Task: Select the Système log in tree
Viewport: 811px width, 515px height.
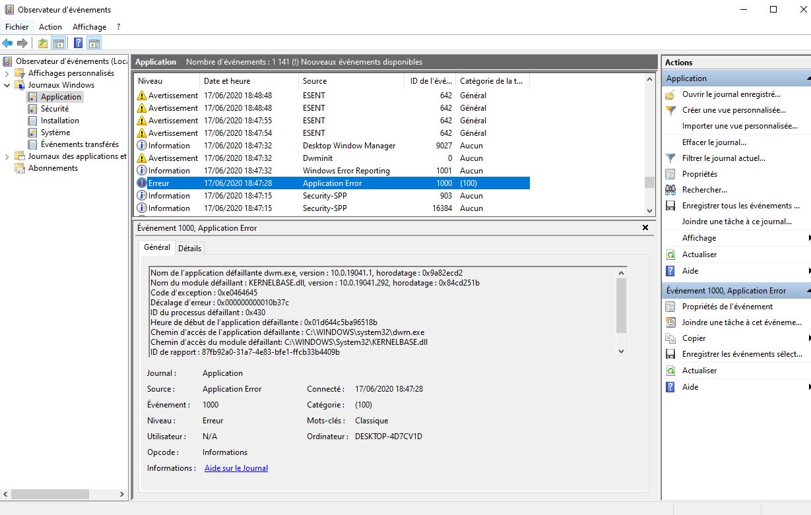Action: (55, 133)
